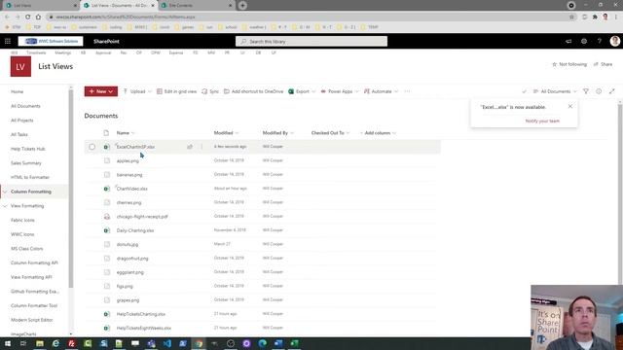Click the share icon on ExcelChartInSP.xlsx row
623x350 pixels.
coord(190,147)
